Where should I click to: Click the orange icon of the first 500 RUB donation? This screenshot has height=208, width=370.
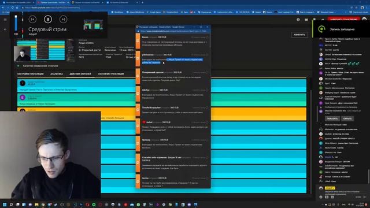click(138, 41)
